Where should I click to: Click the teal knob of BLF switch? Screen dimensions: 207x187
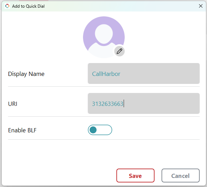(x=93, y=130)
